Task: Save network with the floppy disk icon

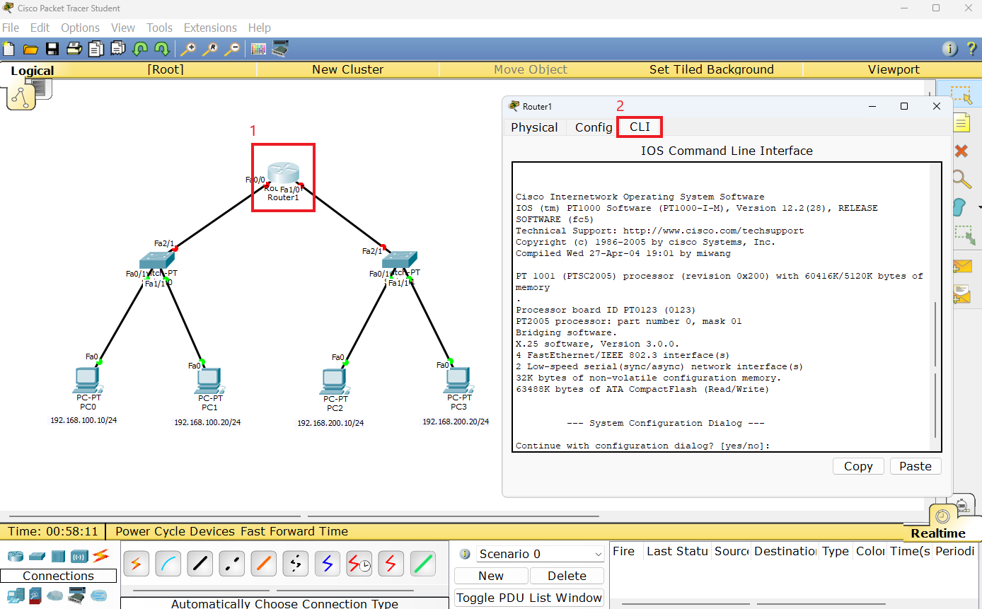Action: [x=52, y=49]
